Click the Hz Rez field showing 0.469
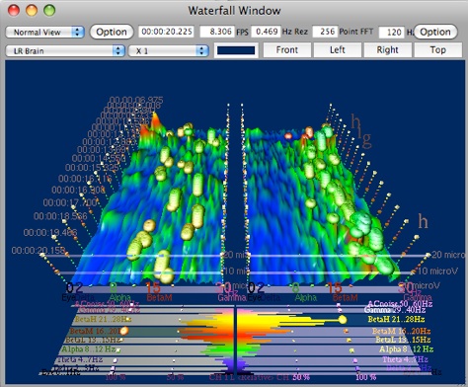Screen dimensions: 468x387 pyautogui.click(x=266, y=32)
